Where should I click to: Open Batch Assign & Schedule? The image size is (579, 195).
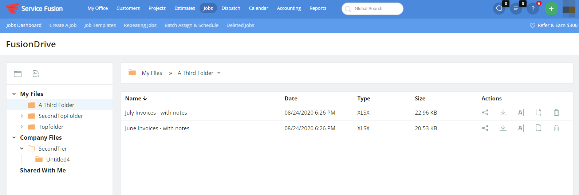192,25
